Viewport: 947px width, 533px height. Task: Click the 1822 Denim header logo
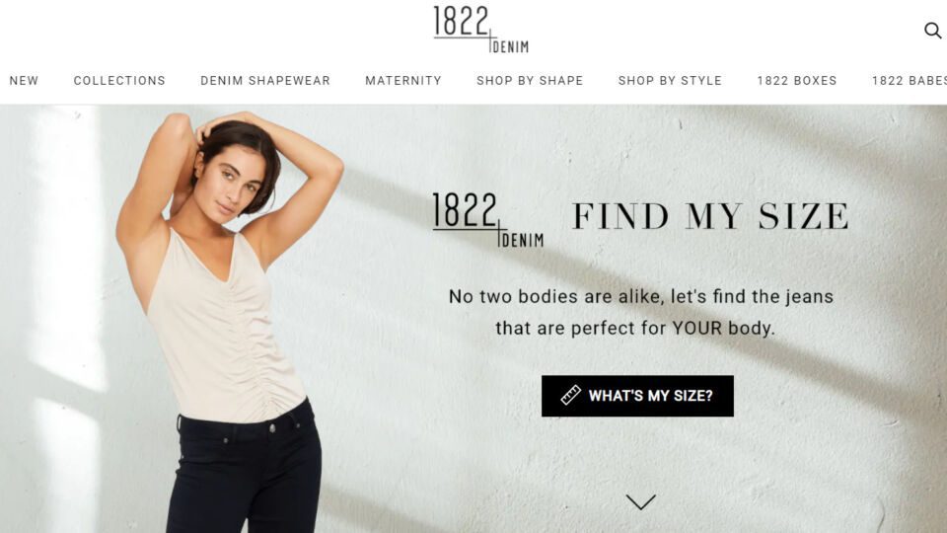click(x=480, y=30)
